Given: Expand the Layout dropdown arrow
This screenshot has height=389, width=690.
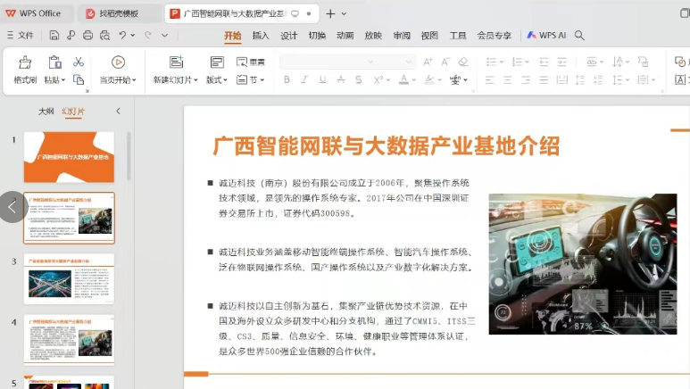Looking at the screenshot, I should (225, 80).
